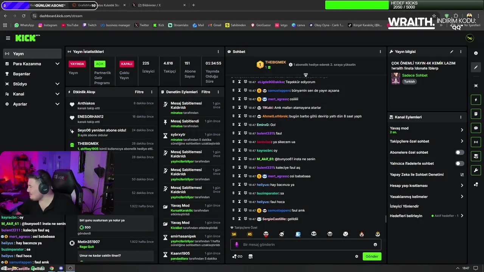Open Filtre in Denetim Eylemleri
484x272 pixels.
(206, 92)
